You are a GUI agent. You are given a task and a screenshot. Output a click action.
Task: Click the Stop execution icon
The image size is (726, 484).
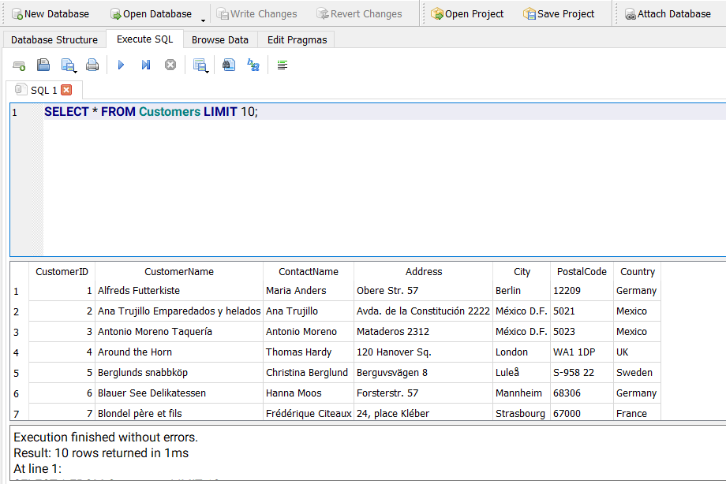click(170, 65)
